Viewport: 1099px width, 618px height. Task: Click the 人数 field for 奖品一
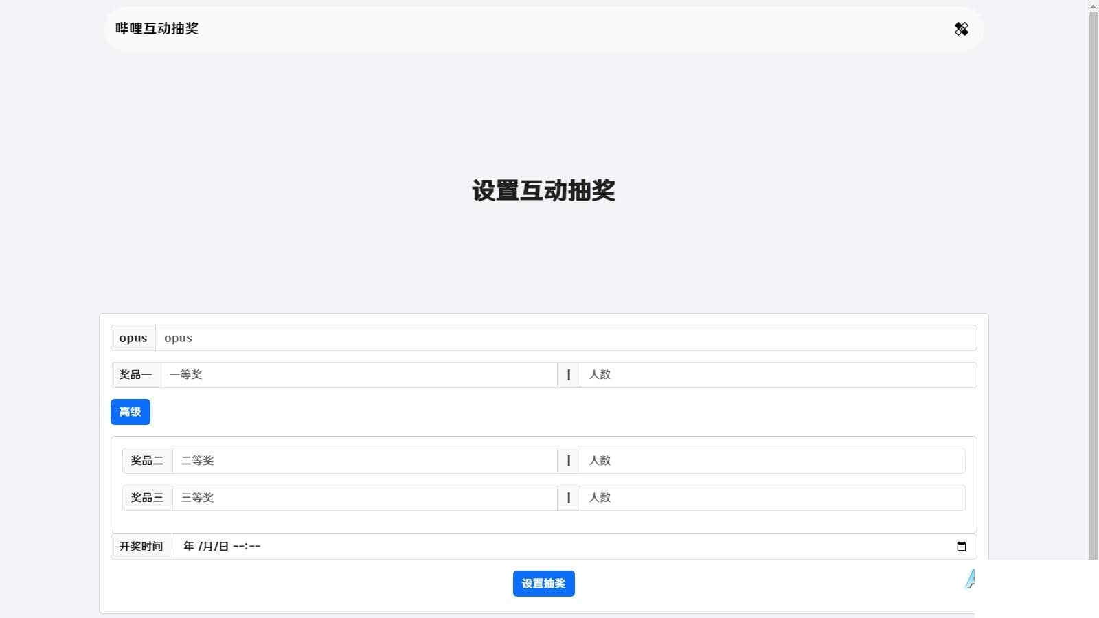[x=778, y=375]
